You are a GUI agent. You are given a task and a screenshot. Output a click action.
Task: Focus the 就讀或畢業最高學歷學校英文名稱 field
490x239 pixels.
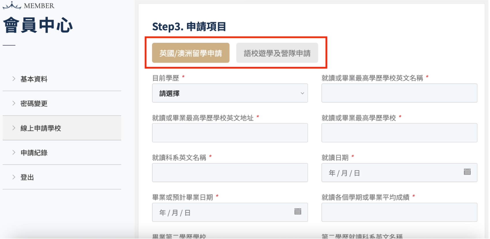[399, 93]
